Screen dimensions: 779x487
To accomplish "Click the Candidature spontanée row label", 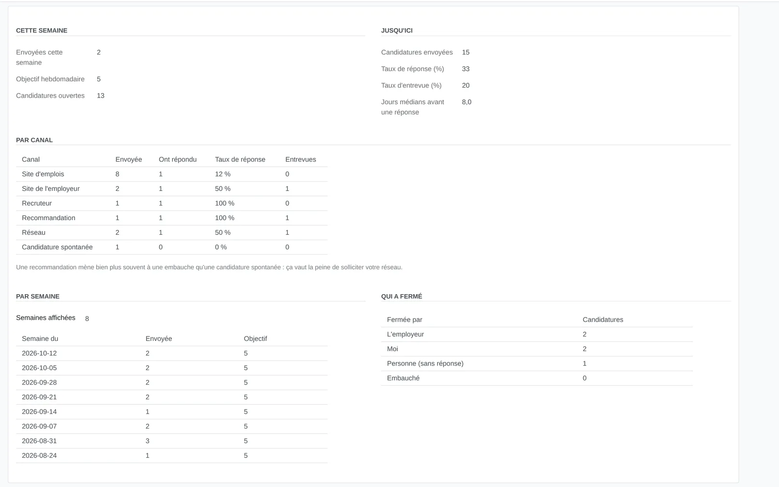I will [x=57, y=247].
